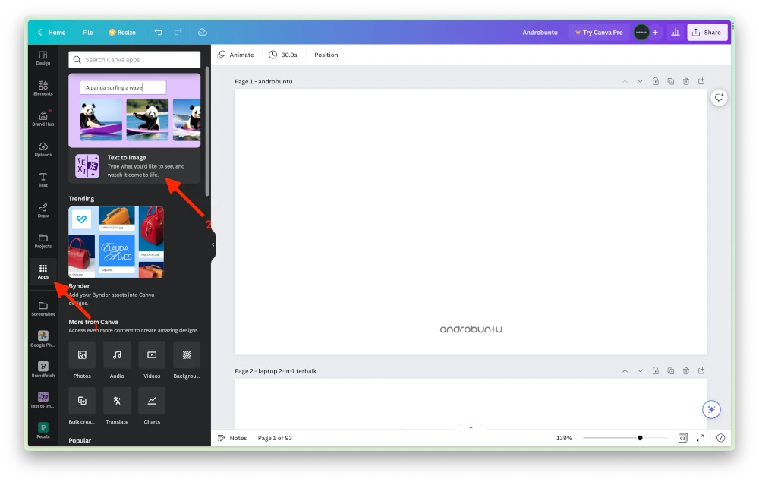Collapse the apps side panel with the chevron
759x482 pixels.
point(213,244)
